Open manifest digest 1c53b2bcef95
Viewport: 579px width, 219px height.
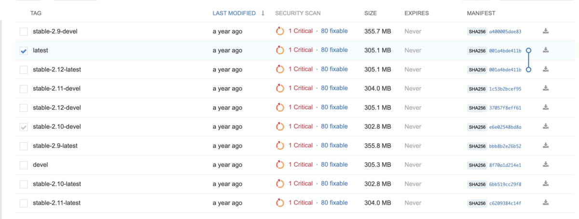coord(505,89)
